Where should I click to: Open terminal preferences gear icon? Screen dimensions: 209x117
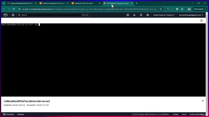point(201,20)
